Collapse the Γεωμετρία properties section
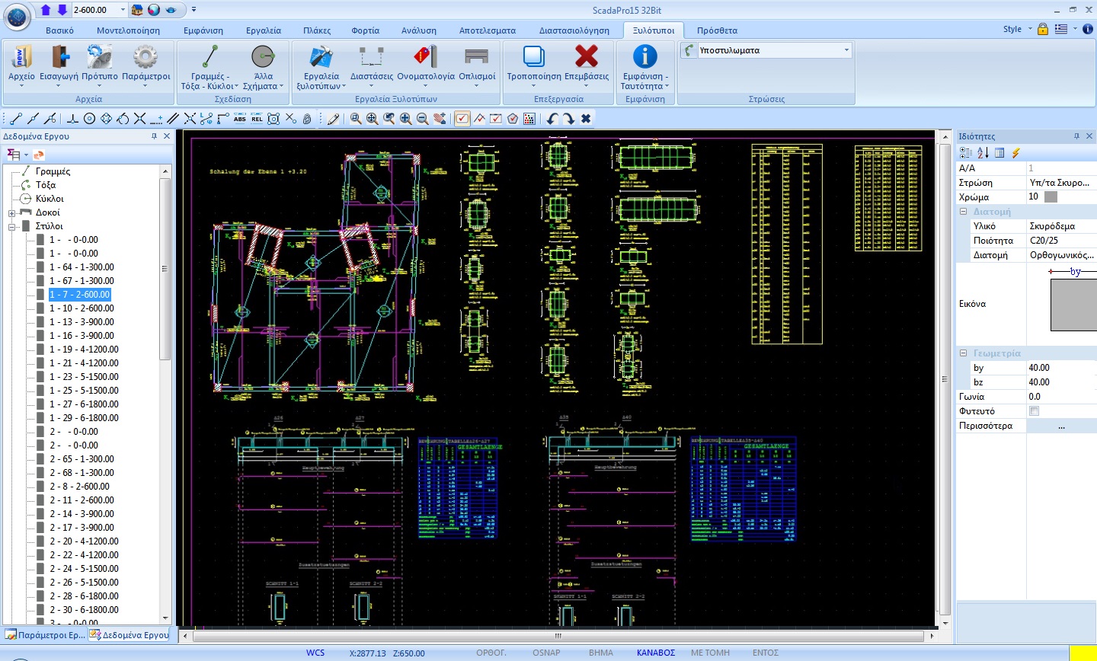This screenshot has width=1097, height=661. point(963,353)
